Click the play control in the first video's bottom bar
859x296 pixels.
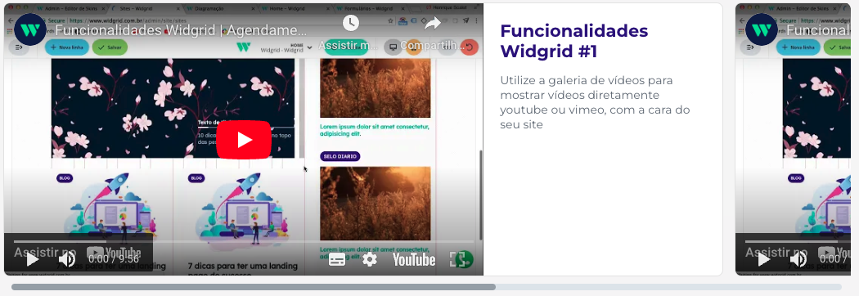pos(32,258)
